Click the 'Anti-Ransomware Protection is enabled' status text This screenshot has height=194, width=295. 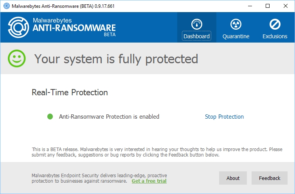click(x=109, y=117)
